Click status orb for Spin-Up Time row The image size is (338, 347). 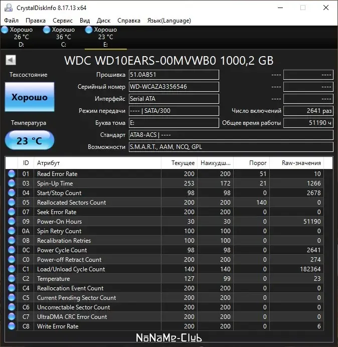click(12, 183)
